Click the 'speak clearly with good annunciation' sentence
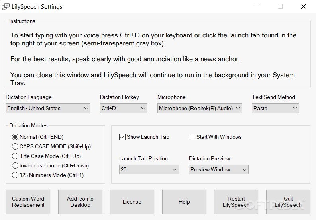 coord(125,59)
